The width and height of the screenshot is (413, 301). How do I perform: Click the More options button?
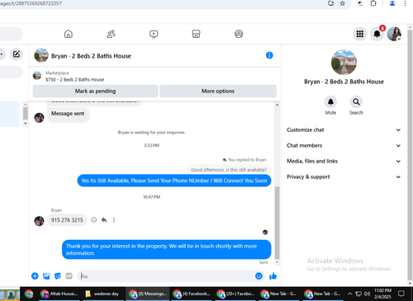click(218, 91)
